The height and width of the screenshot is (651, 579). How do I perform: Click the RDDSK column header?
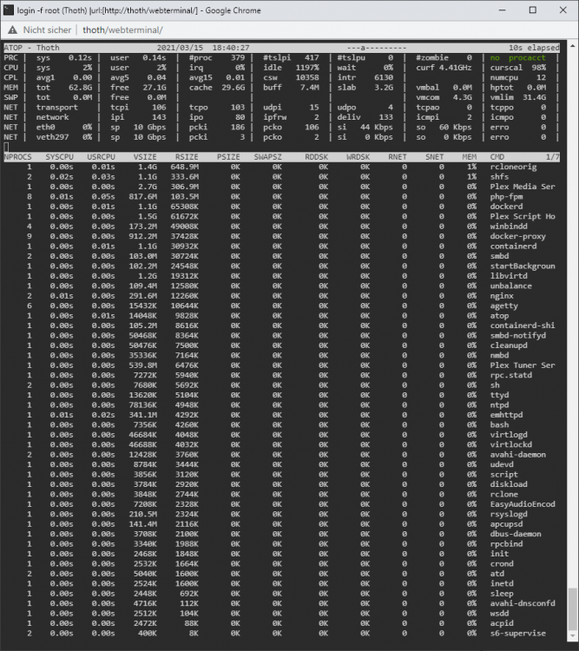[x=317, y=157]
